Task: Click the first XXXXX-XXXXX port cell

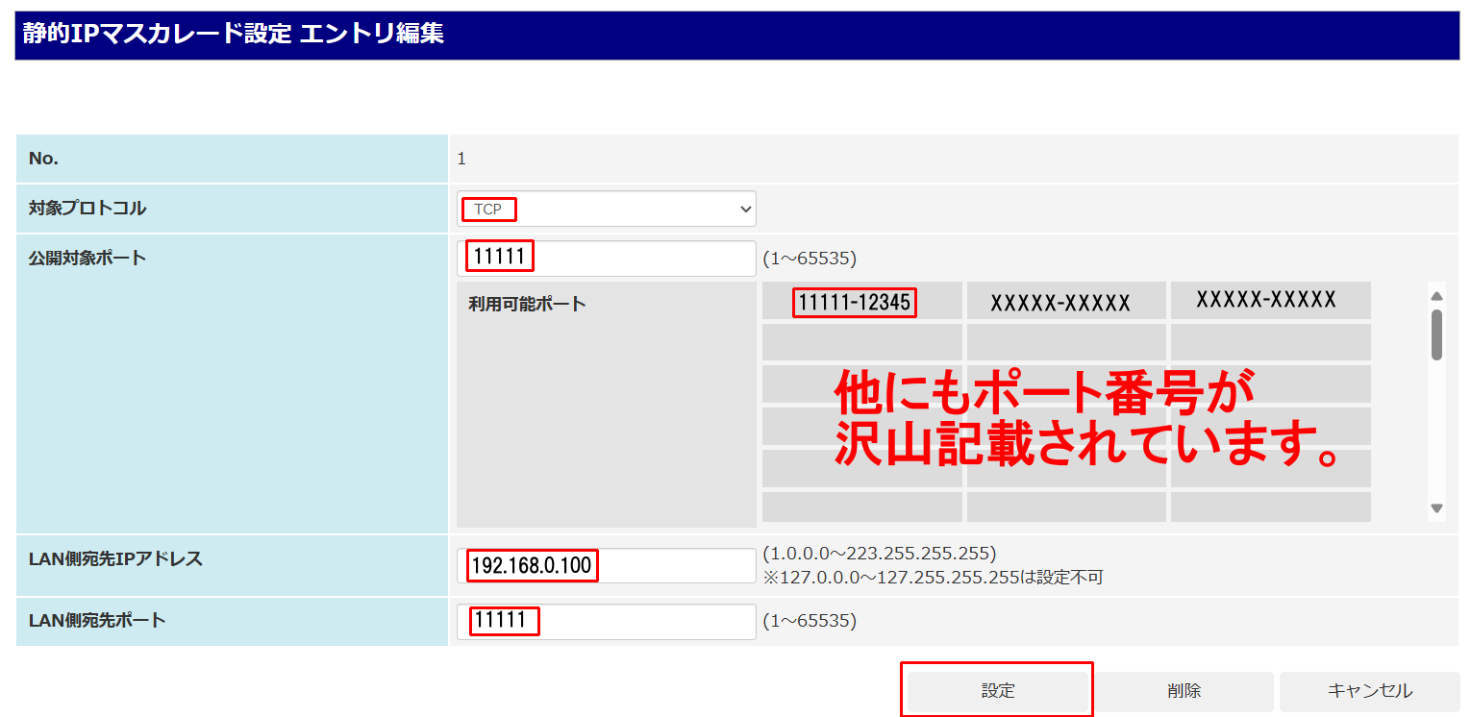Action: coord(1066,301)
